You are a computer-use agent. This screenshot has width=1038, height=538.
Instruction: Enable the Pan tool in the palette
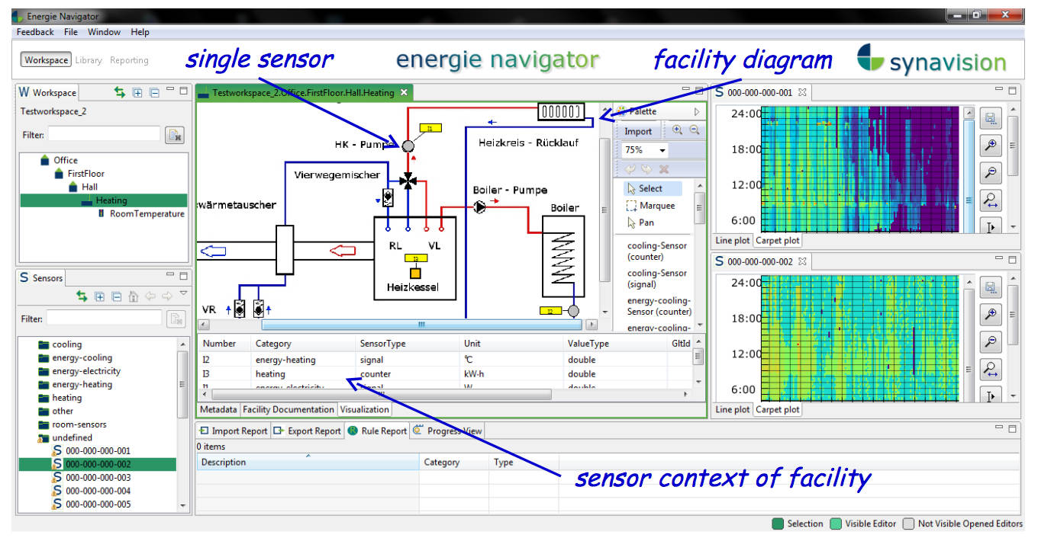646,223
